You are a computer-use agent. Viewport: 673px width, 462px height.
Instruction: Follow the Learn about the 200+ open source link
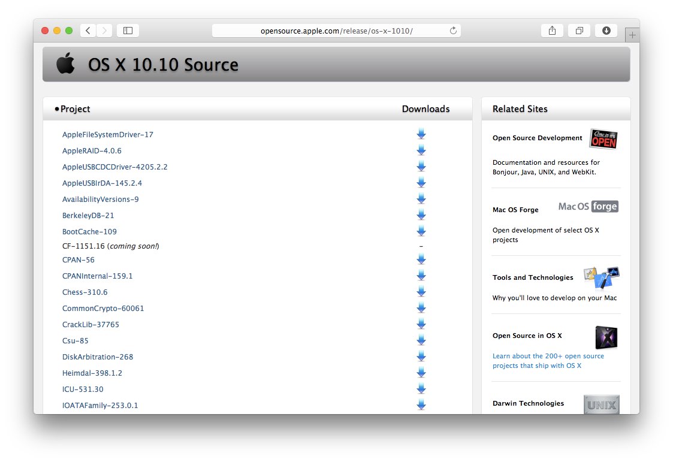(548, 361)
